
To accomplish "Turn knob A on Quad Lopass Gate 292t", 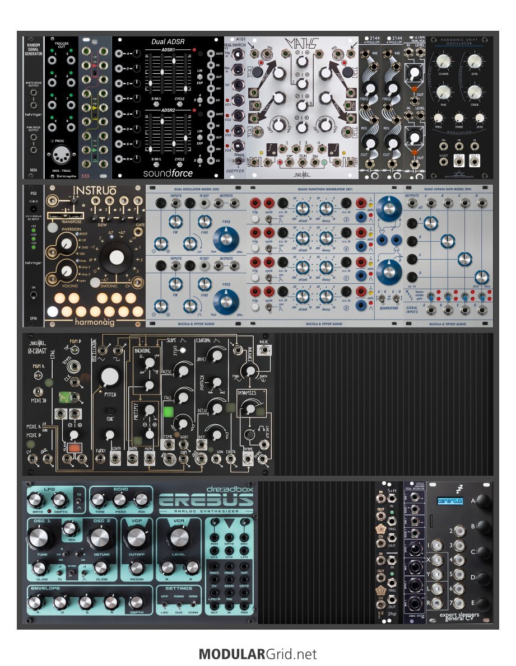I will pyautogui.click(x=431, y=223).
